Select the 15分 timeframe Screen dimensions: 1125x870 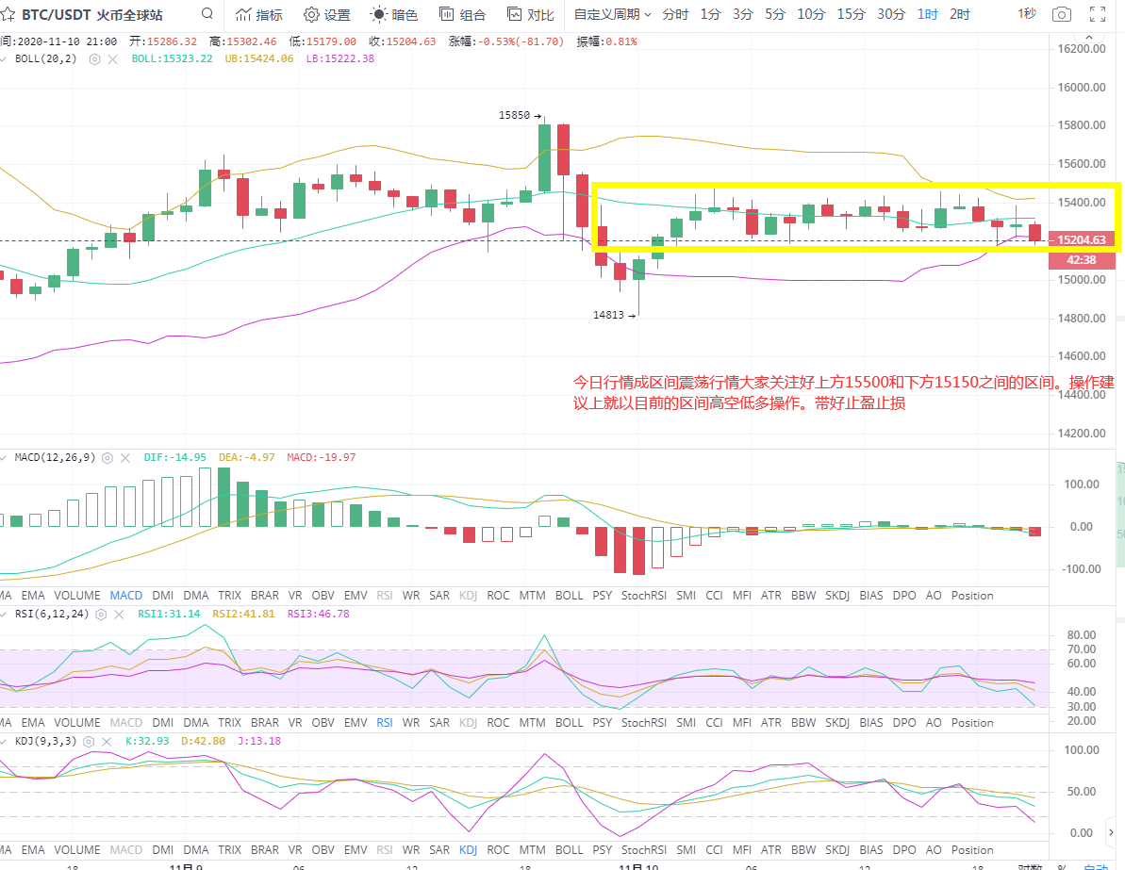click(851, 15)
